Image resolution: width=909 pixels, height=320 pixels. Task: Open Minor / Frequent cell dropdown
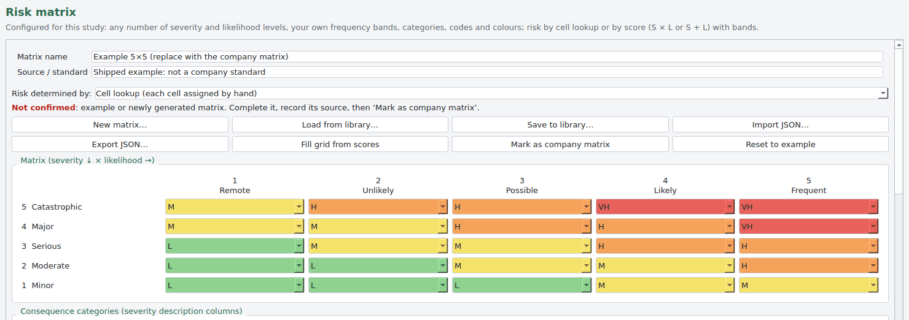point(809,285)
